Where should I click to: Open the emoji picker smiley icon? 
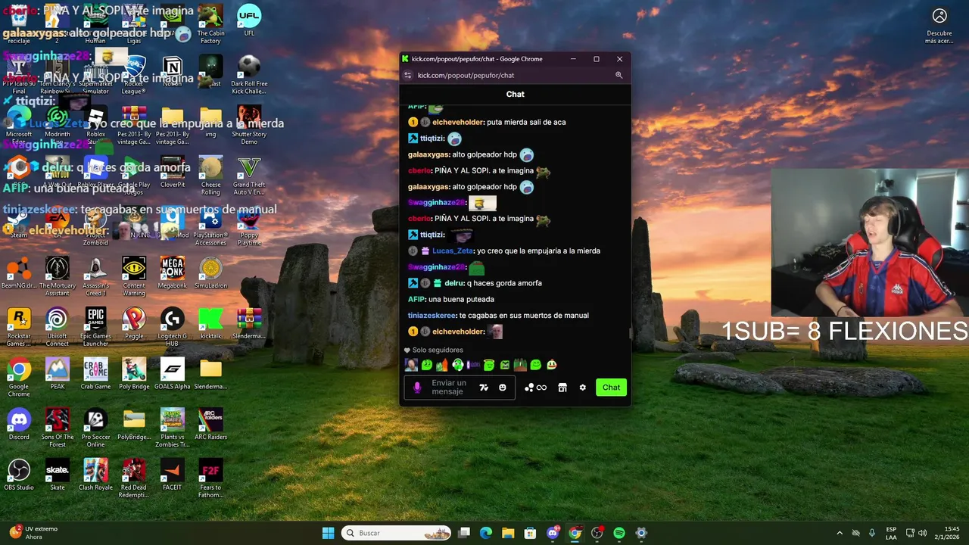click(x=502, y=388)
